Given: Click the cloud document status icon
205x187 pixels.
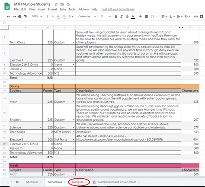Looking at the screenshot, I should (x=68, y=4).
